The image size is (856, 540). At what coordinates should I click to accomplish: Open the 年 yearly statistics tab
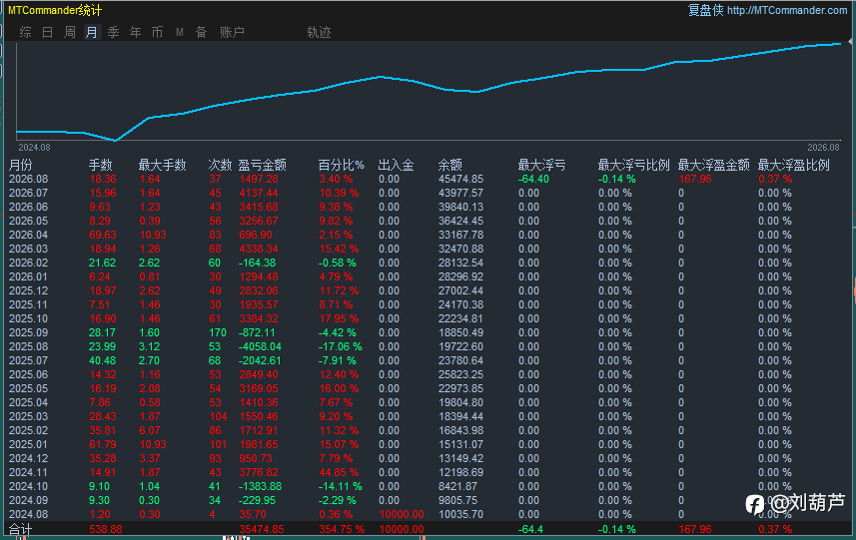(136, 32)
